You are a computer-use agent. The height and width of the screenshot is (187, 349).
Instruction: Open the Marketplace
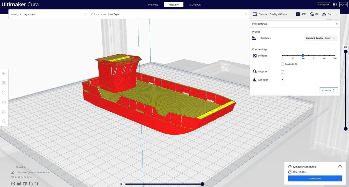(323, 5)
